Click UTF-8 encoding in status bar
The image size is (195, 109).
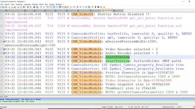coord(179,107)
